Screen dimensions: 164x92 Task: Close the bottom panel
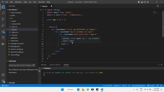(161, 65)
